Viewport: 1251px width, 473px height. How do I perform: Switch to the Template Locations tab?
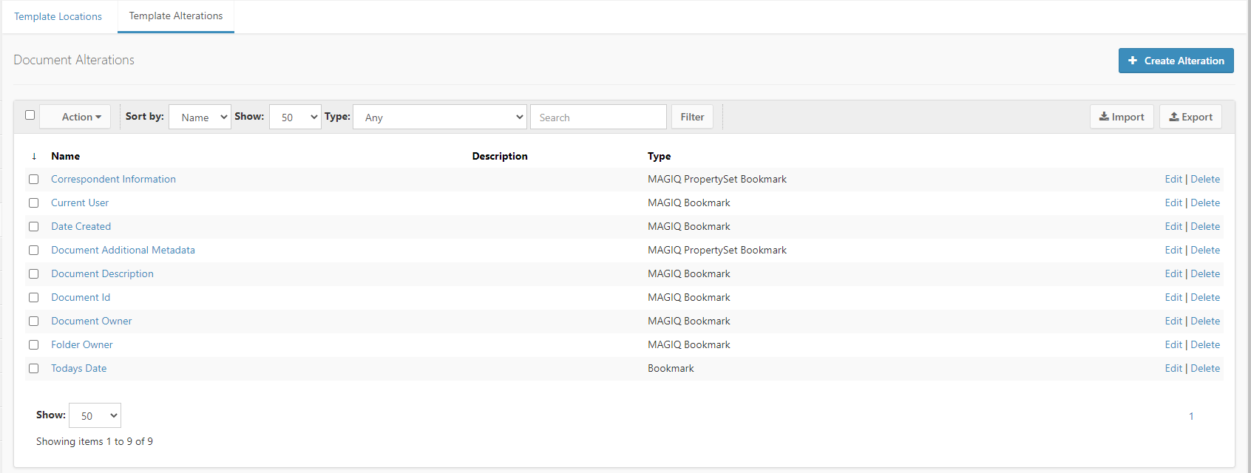(x=58, y=16)
